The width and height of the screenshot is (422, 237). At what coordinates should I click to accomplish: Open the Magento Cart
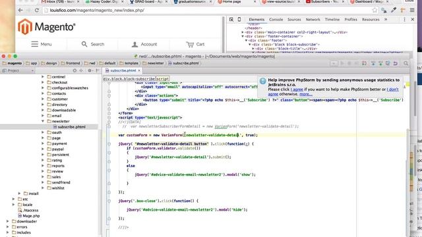click(195, 44)
